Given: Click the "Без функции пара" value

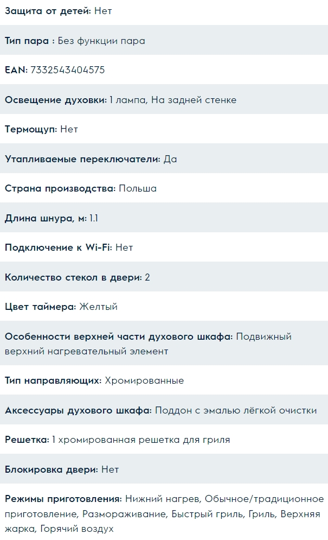Looking at the screenshot, I should (x=101, y=41).
